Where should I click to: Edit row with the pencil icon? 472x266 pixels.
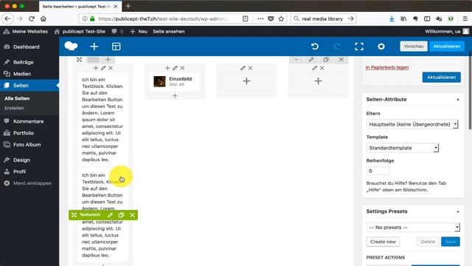tap(311, 59)
